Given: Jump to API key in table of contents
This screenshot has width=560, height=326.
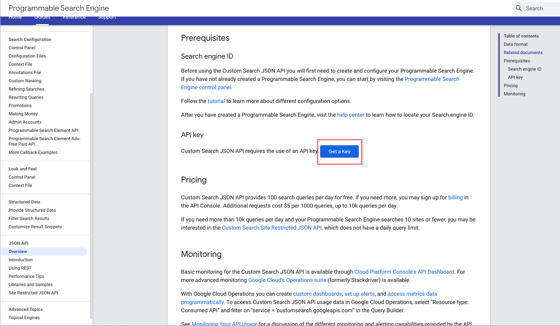Looking at the screenshot, I should [515, 77].
